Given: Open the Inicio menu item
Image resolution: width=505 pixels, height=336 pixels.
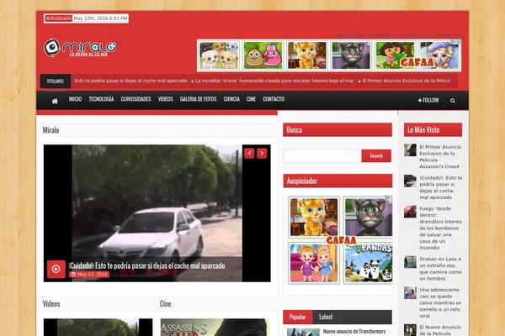Looking at the screenshot, I should 75,99.
